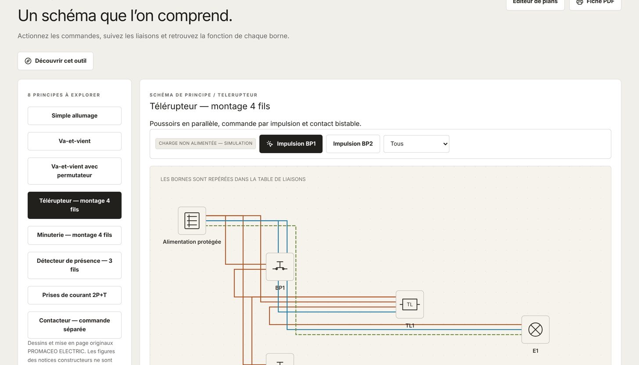Open Minuterie — montage 4 fils
The height and width of the screenshot is (365, 639).
(75, 235)
